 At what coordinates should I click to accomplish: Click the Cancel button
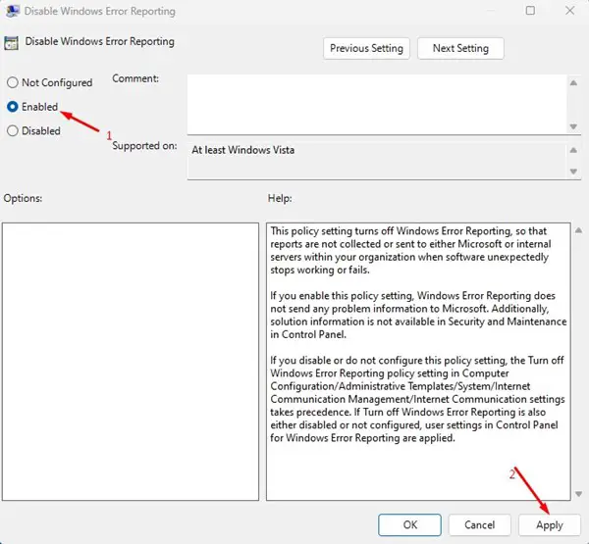click(x=479, y=524)
